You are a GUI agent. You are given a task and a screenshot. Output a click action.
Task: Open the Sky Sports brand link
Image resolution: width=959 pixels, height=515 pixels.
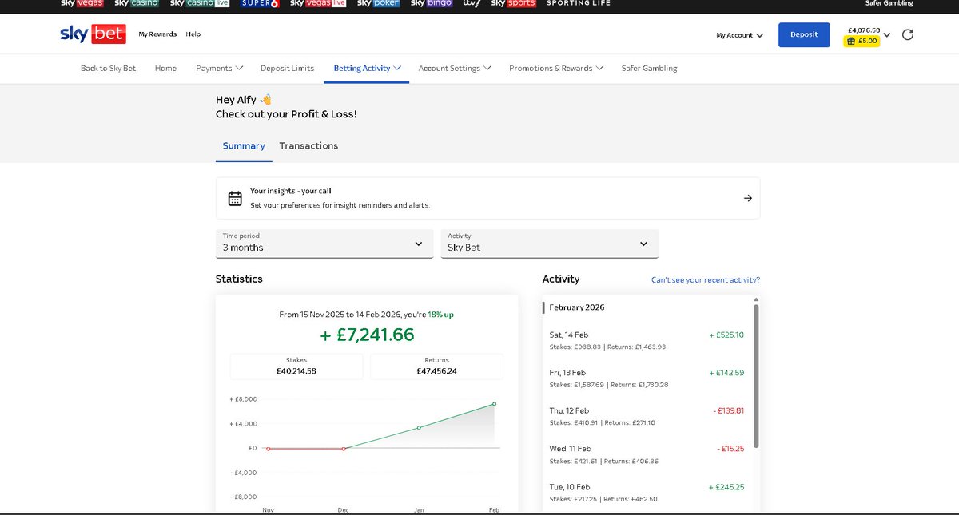tap(513, 3)
